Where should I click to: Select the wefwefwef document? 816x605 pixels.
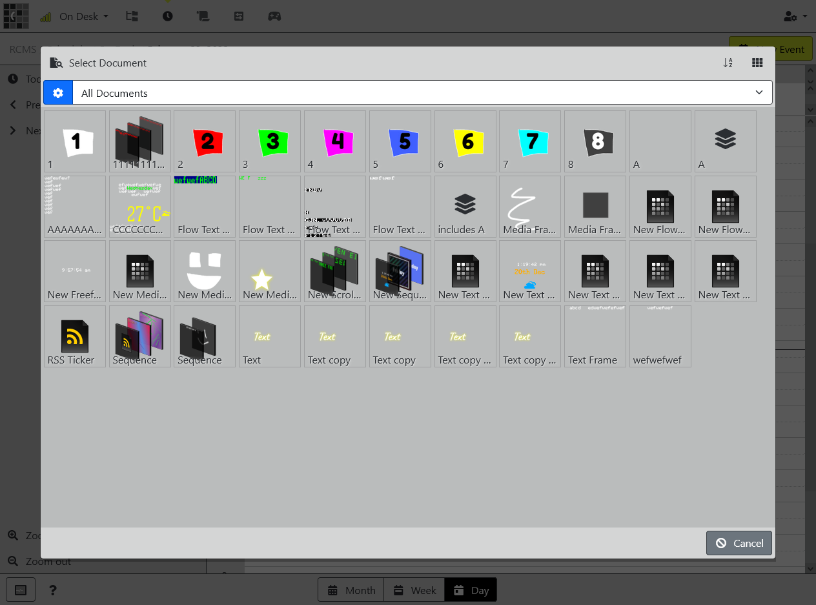[660, 336]
